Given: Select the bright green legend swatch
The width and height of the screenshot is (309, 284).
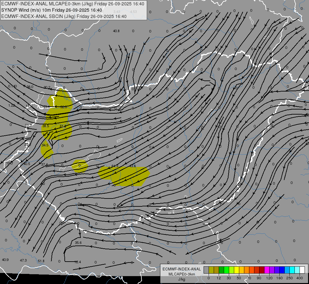Looking at the screenshot, I should tap(226, 270).
